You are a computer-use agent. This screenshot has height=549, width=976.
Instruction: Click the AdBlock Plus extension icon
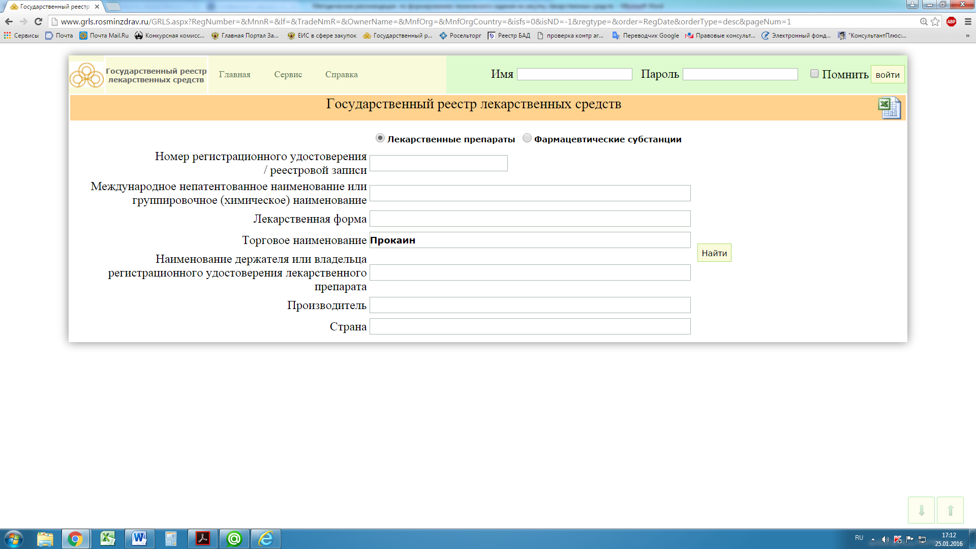[951, 21]
